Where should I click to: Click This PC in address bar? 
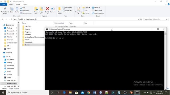(x=21, y=19)
